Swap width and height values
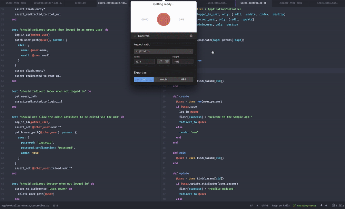This screenshot has width=345, height=209. point(160,62)
